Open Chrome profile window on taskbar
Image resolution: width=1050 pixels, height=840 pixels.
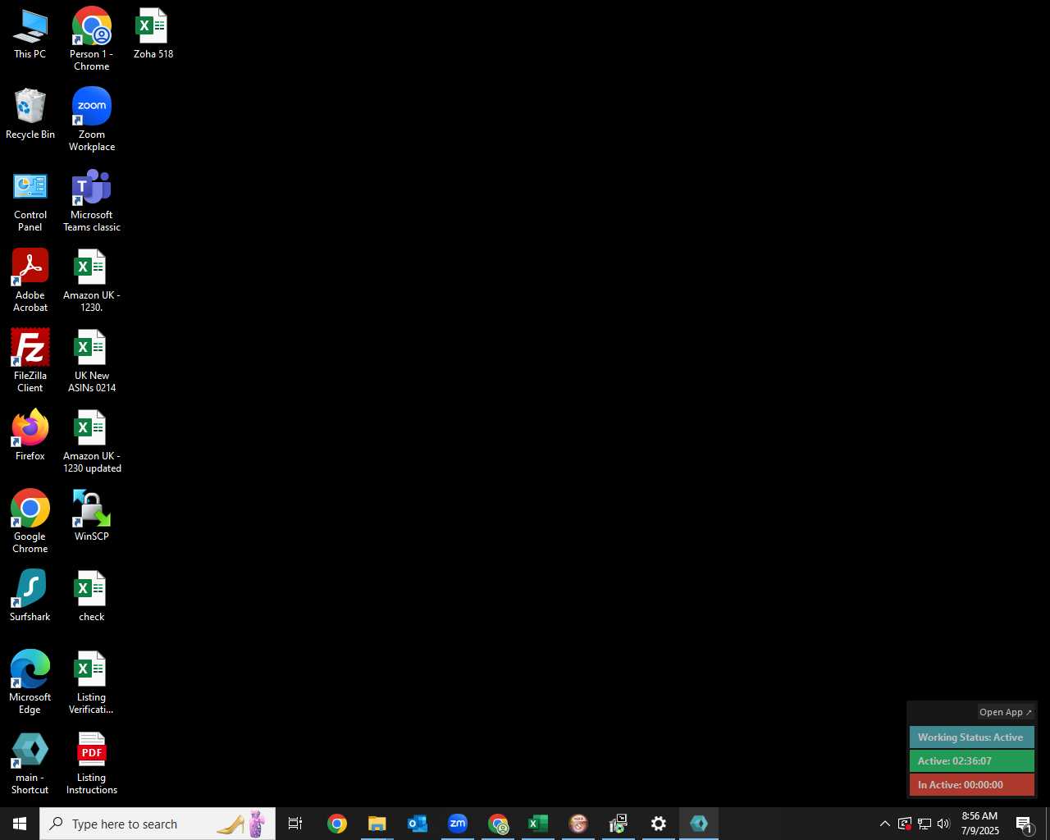498,824
